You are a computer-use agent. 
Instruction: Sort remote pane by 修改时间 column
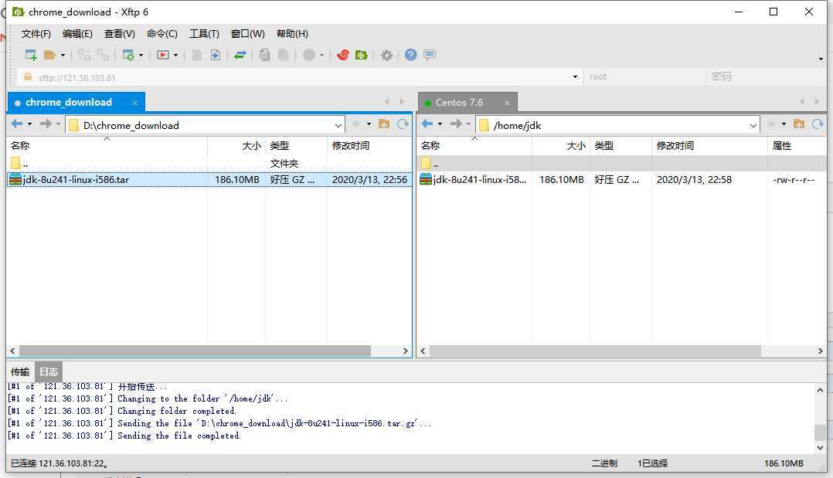click(709, 145)
